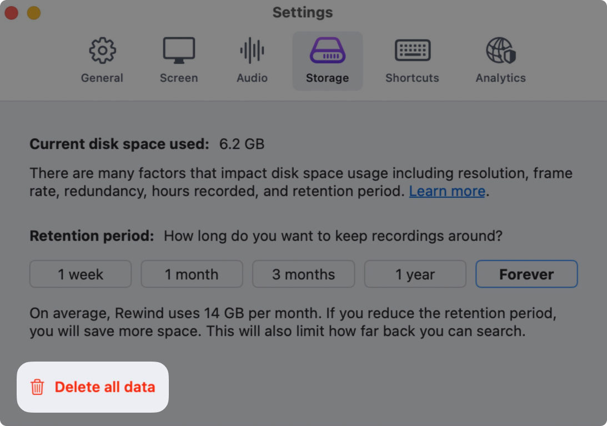Click the red trash can icon
Image resolution: width=607 pixels, height=426 pixels.
37,387
